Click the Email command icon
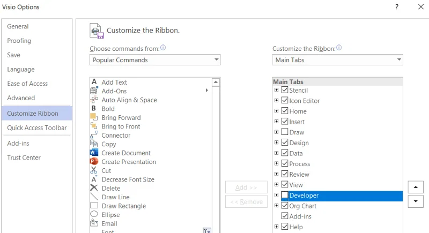Image resolution: width=429 pixels, height=233 pixels. 94,223
